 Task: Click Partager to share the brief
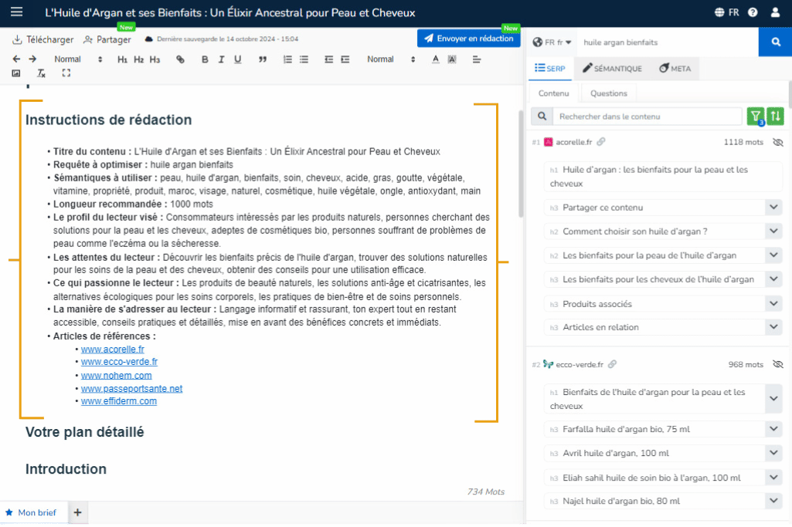107,39
